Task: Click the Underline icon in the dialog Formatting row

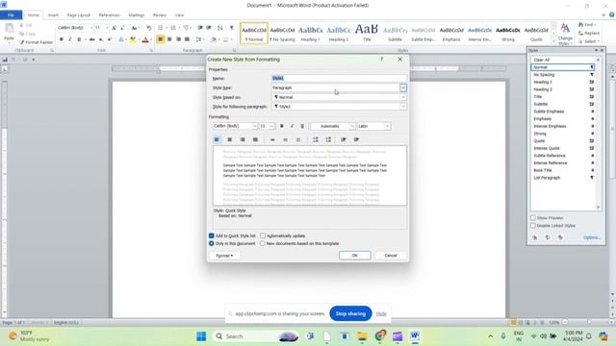Action: pyautogui.click(x=302, y=126)
